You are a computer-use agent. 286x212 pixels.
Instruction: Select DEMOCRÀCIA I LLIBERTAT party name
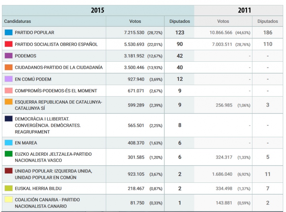[x=48, y=125]
